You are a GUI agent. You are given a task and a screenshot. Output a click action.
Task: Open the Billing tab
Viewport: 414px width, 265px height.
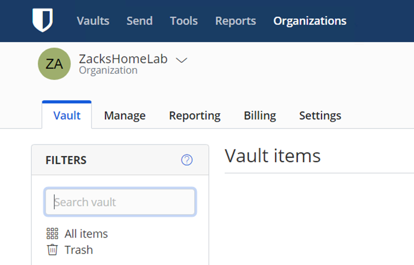coord(260,116)
